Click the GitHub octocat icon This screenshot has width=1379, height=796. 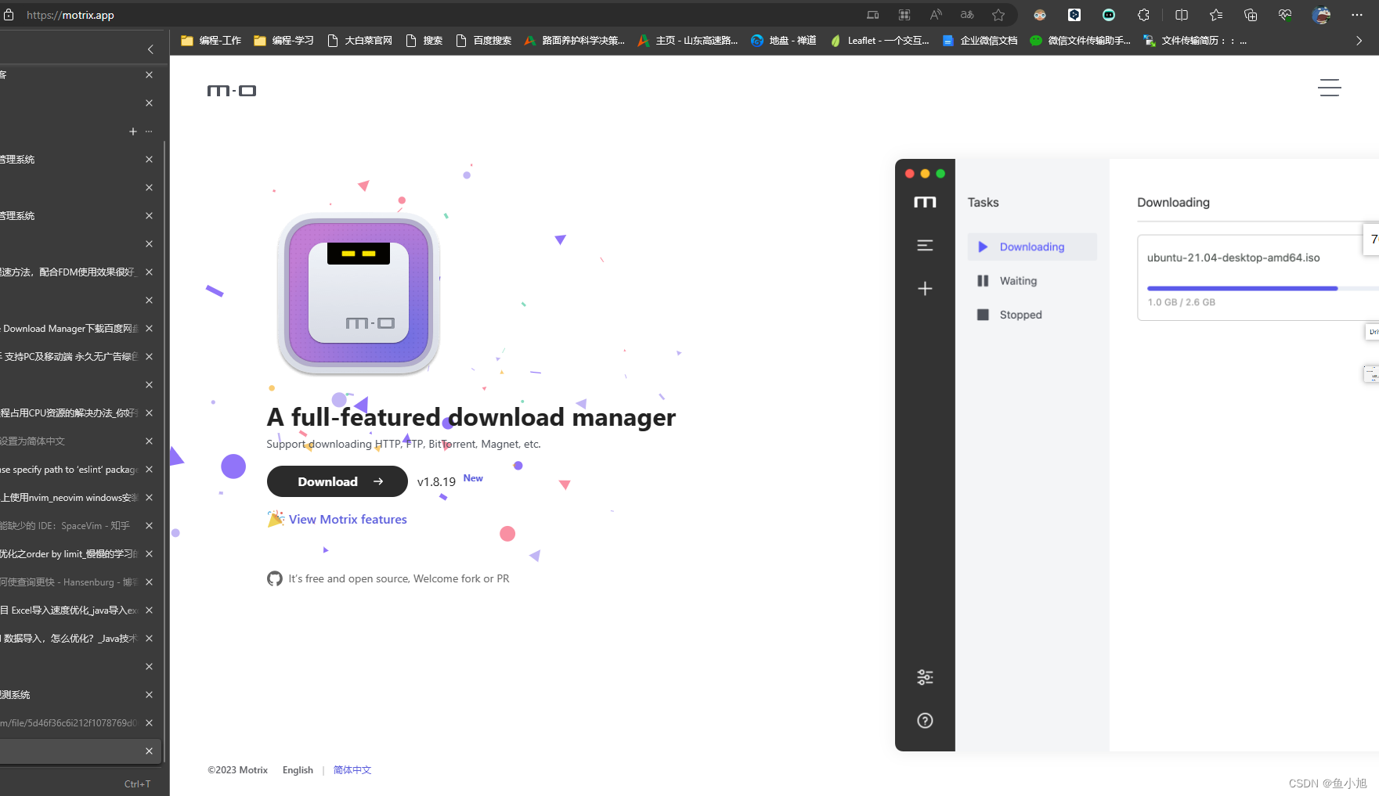pyautogui.click(x=275, y=579)
